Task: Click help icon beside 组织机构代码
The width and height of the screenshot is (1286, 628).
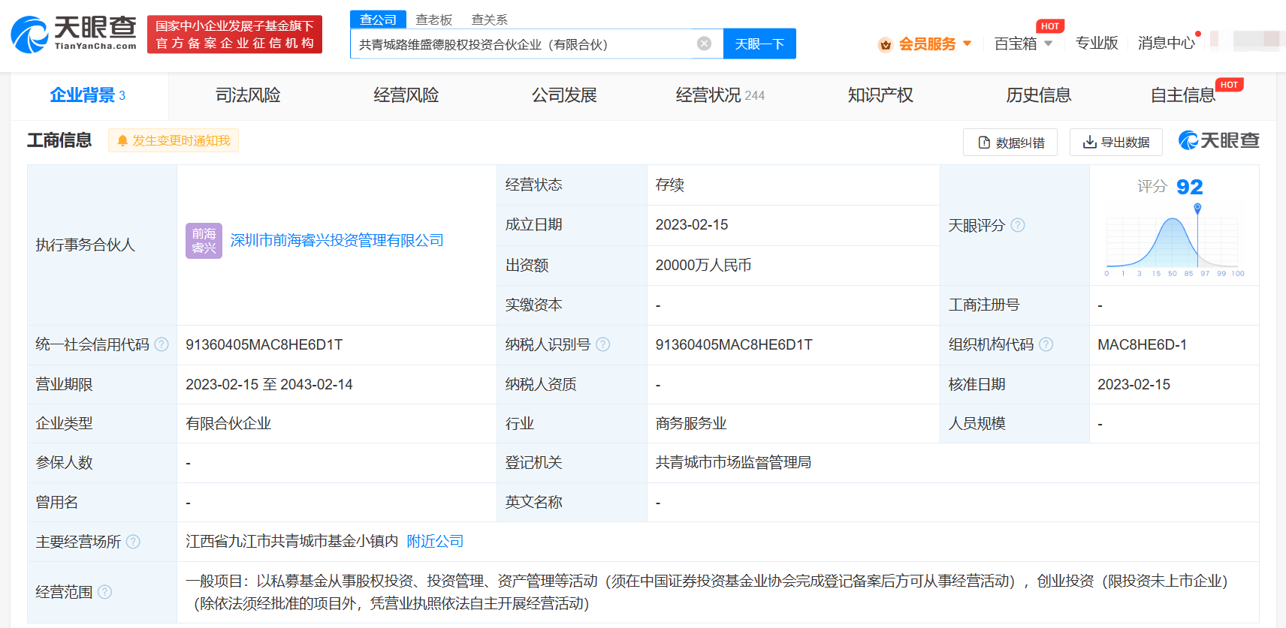Action: (1046, 344)
